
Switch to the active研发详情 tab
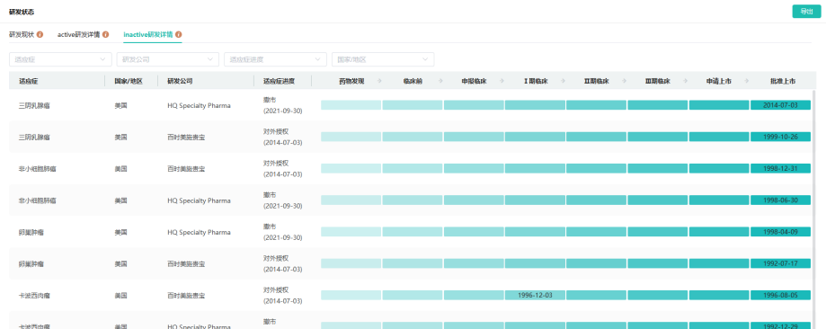78,34
